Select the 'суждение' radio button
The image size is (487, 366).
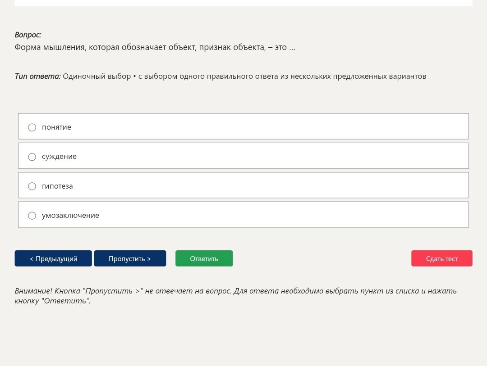pos(32,157)
